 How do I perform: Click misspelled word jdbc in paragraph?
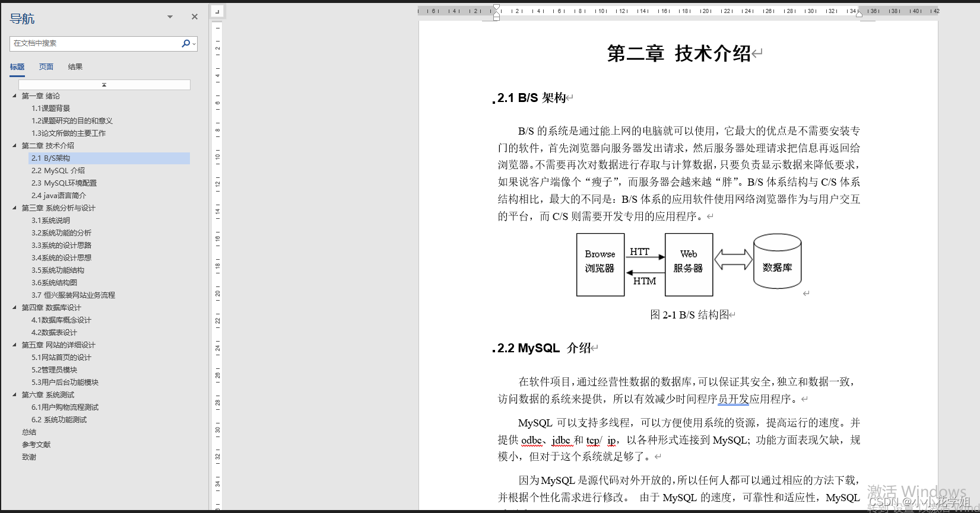(561, 440)
